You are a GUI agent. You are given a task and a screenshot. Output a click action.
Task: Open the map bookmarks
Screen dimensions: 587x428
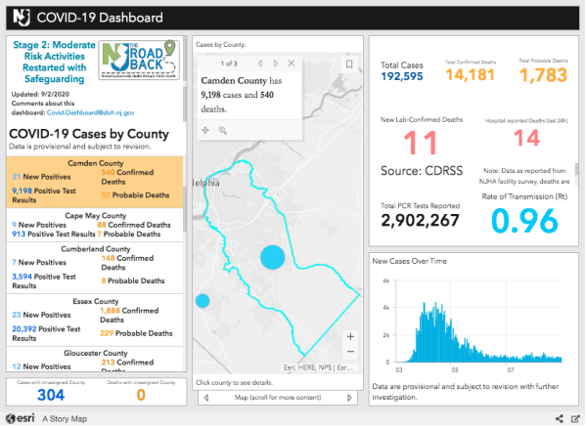tap(349, 64)
